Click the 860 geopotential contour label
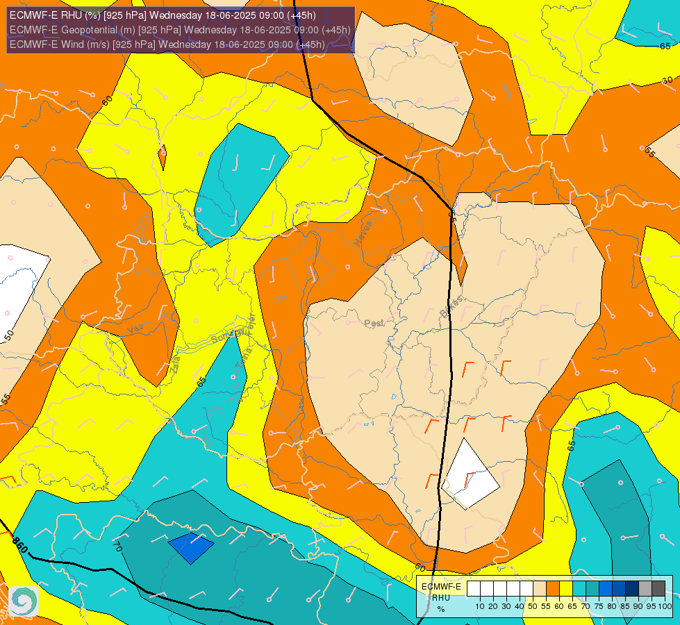The height and width of the screenshot is (625, 680). (x=19, y=545)
